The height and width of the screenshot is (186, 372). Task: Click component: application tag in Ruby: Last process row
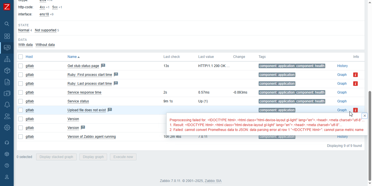[277, 84]
